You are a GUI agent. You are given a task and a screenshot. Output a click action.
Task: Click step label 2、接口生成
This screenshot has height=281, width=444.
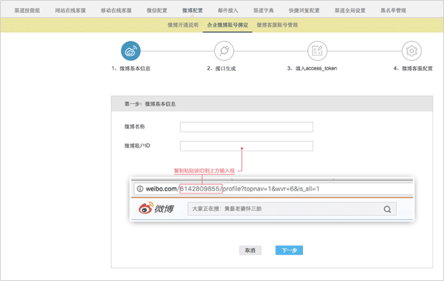point(221,68)
